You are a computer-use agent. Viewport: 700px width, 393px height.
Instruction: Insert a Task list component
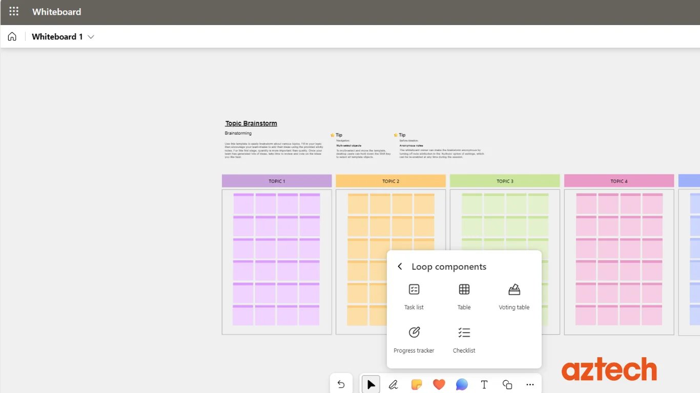pos(414,296)
